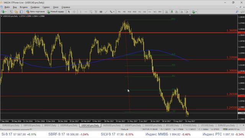The height and width of the screenshot is (138, 245).
Task: Click the 1.36000 price level label
Action: (x=232, y=30)
